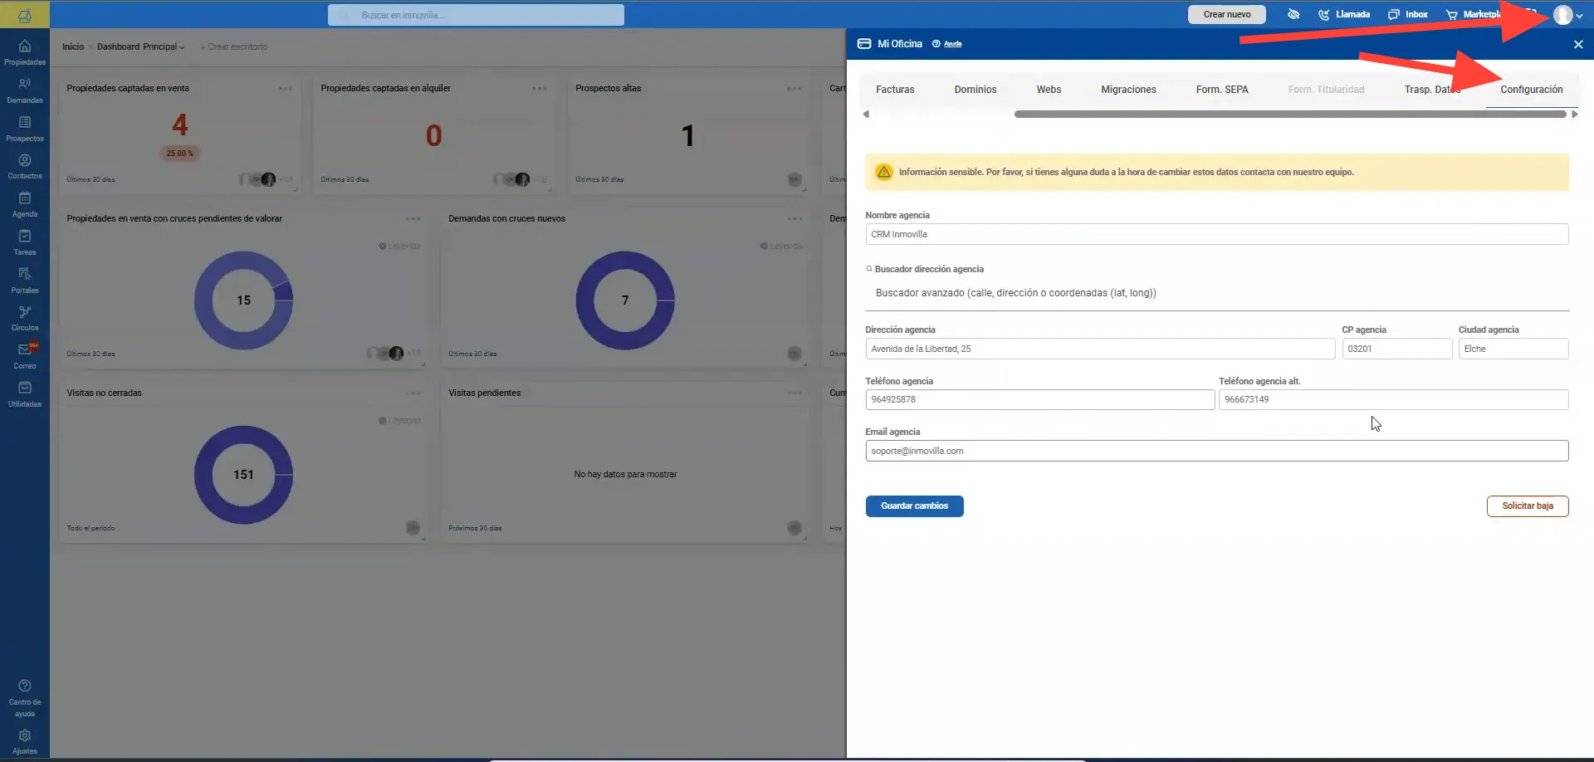Click the Llamada phone icon
Screen dimensions: 1594x762
[1324, 14]
